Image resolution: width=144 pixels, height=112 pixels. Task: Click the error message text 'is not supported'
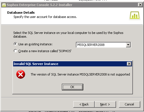(x=119, y=74)
